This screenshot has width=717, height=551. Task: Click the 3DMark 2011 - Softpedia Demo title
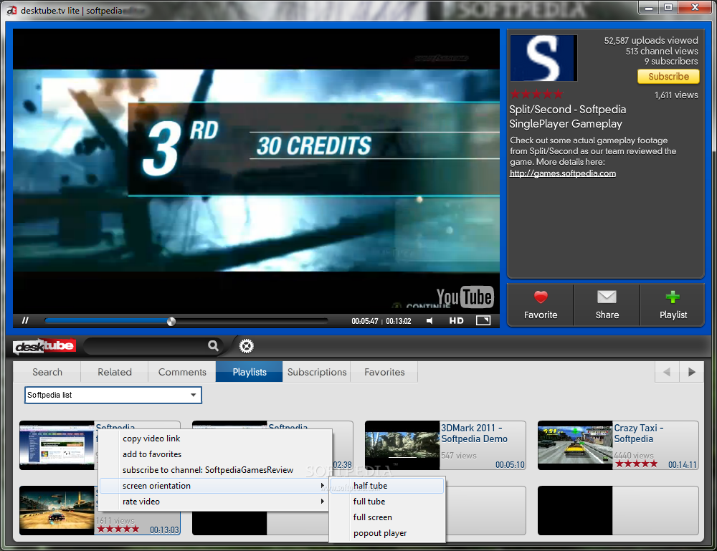tap(474, 433)
